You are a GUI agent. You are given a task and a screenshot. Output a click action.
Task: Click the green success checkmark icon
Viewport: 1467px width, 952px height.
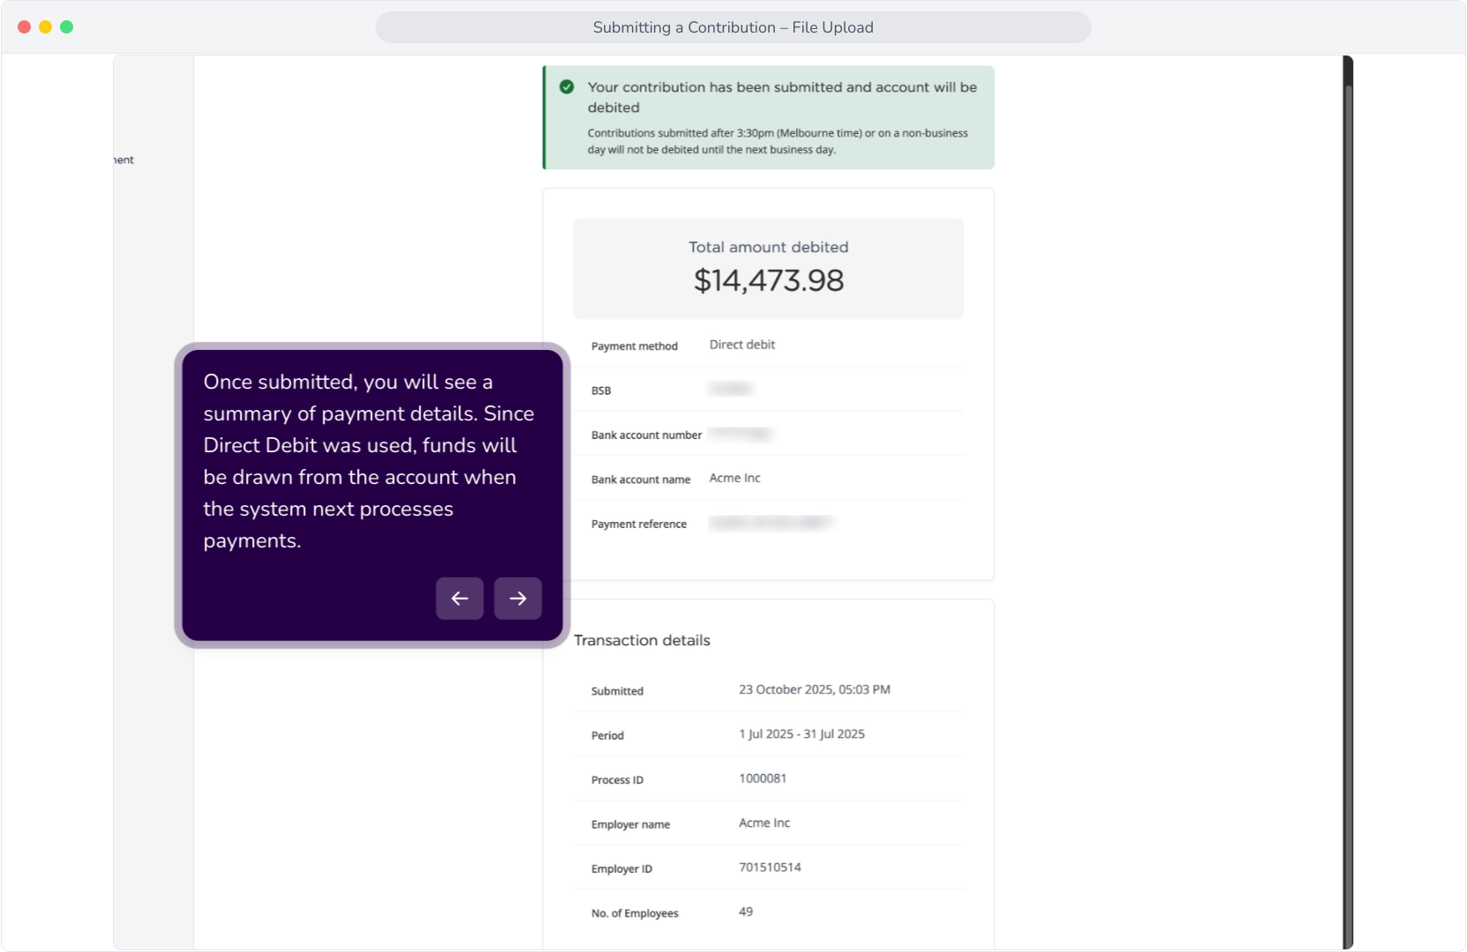pyautogui.click(x=567, y=87)
